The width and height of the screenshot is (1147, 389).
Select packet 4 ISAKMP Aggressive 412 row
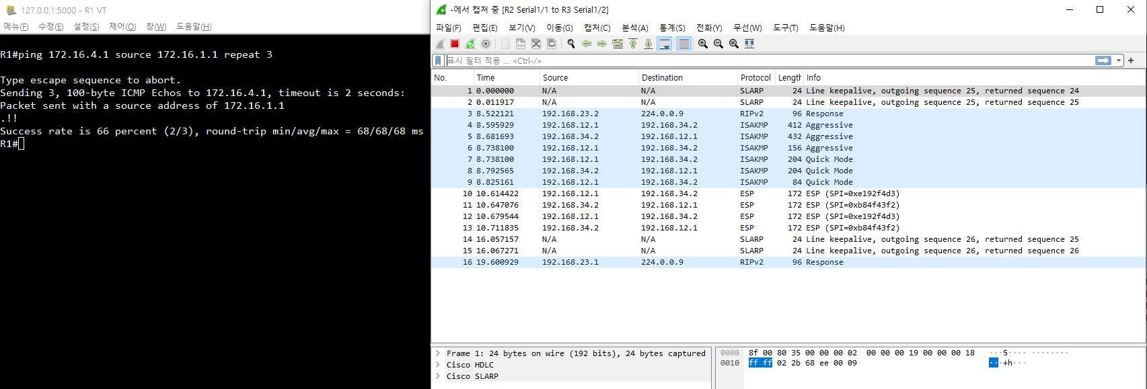[x=788, y=125]
